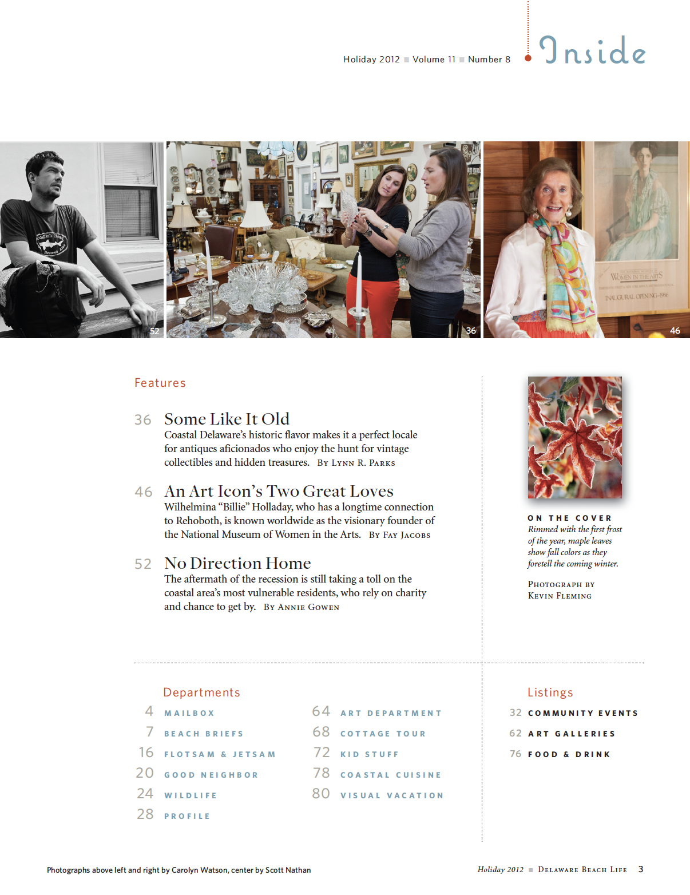Select the KID STUFF department
Viewport: 690px width, 895px height.
click(x=370, y=754)
